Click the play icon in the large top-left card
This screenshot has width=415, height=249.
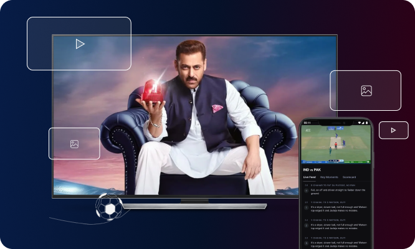[79, 44]
